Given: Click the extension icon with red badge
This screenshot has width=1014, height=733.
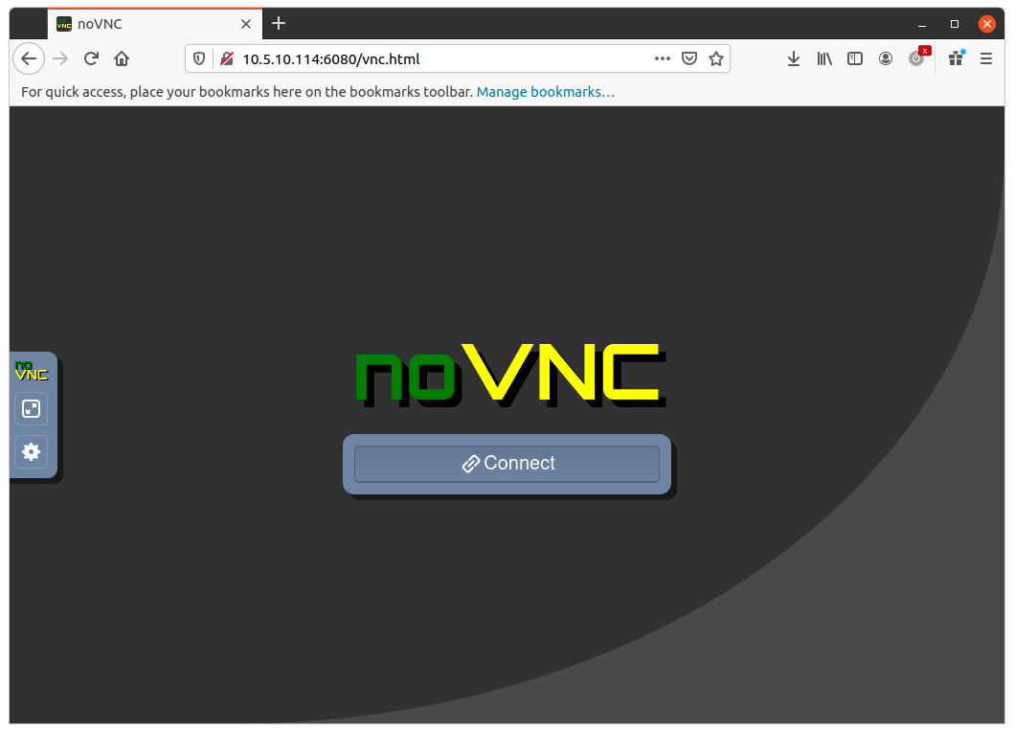Looking at the screenshot, I should pos(918,57).
